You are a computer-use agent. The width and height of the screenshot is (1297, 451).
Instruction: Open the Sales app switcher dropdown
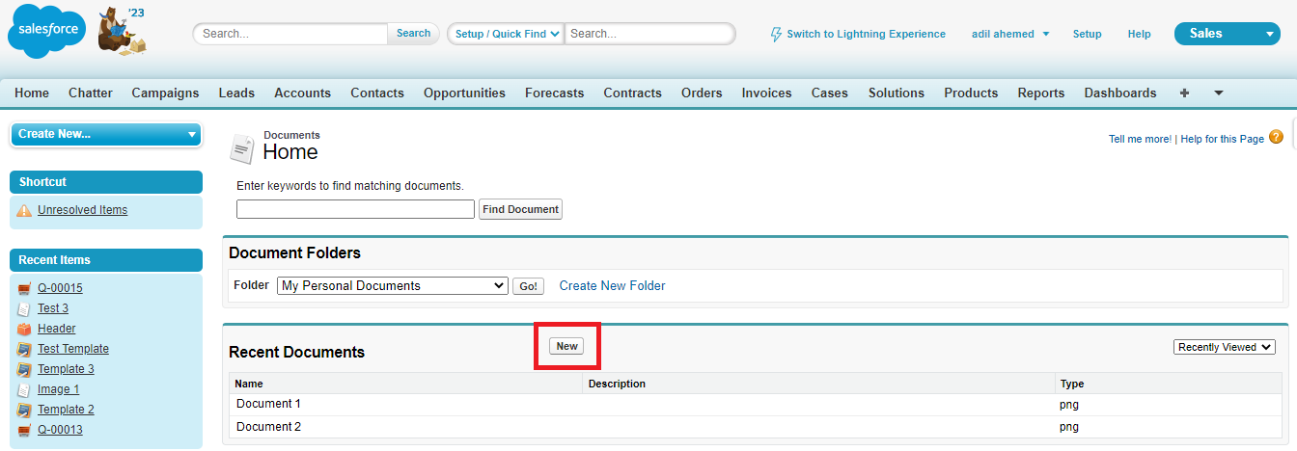tap(1228, 34)
